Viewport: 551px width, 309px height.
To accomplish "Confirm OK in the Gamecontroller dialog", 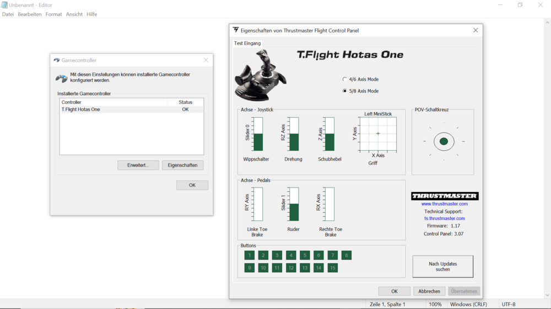I will [192, 185].
